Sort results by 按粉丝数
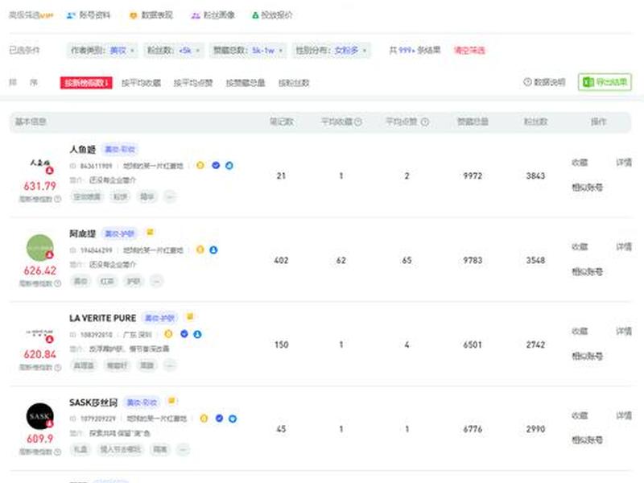 coord(294,83)
